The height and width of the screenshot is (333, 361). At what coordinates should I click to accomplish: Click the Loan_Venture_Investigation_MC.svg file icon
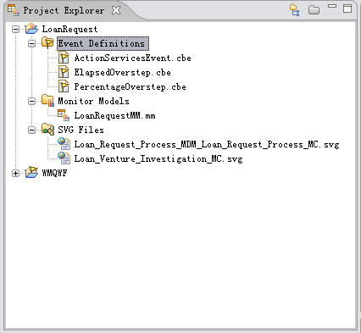pos(64,158)
